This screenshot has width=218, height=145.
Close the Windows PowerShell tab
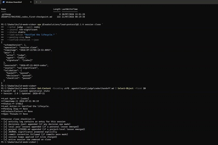31,2
